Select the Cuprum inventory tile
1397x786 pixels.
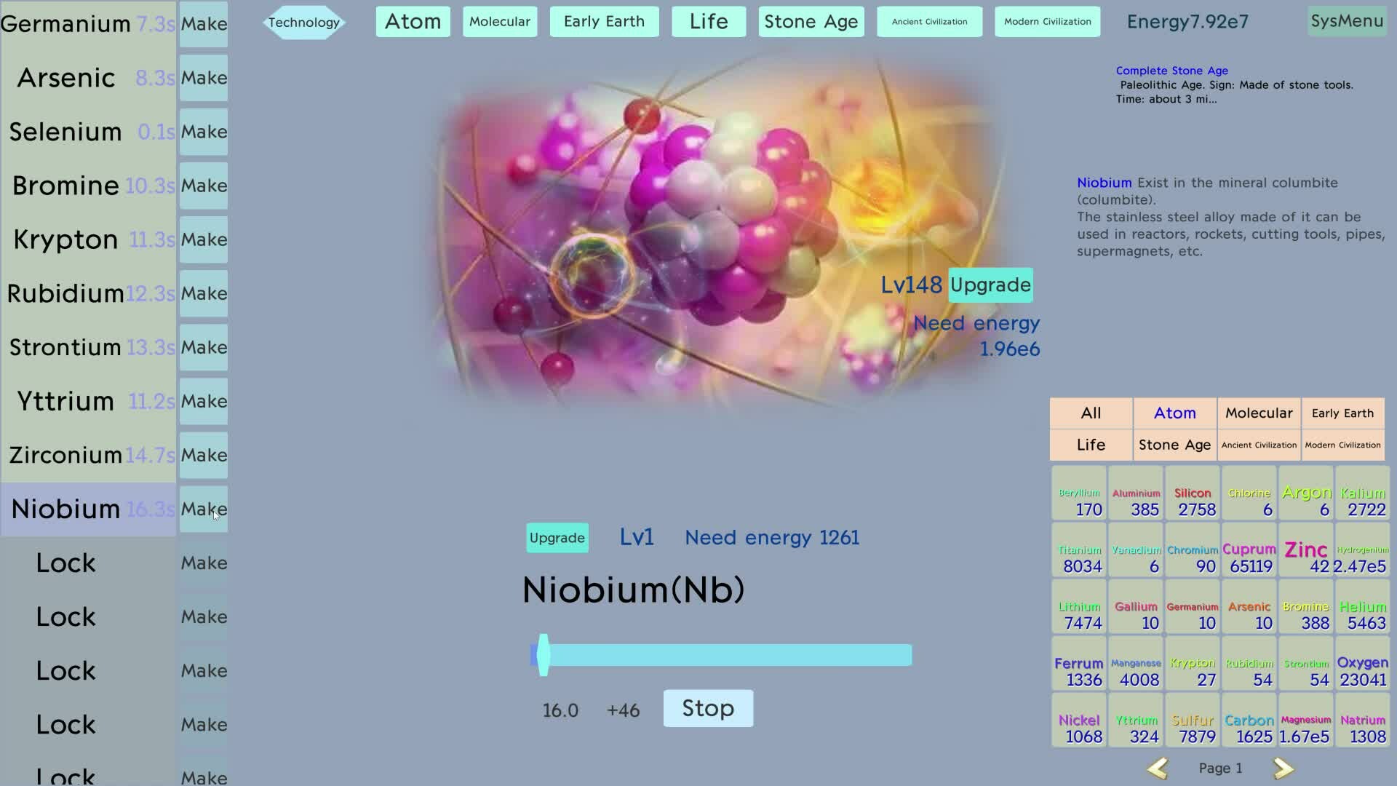coord(1249,557)
